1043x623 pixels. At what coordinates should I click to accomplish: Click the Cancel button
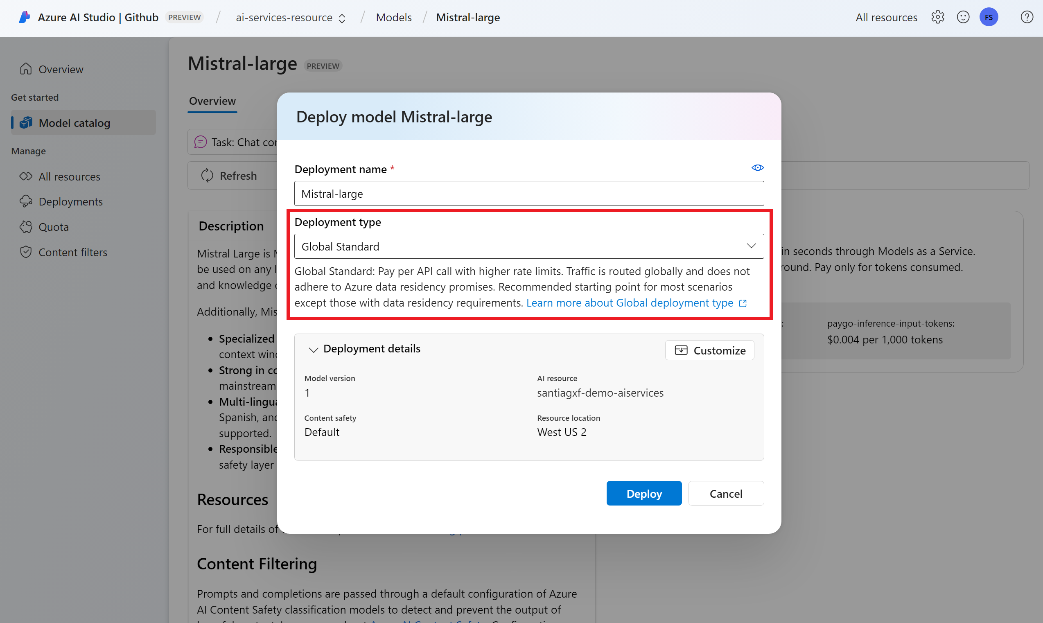coord(725,493)
